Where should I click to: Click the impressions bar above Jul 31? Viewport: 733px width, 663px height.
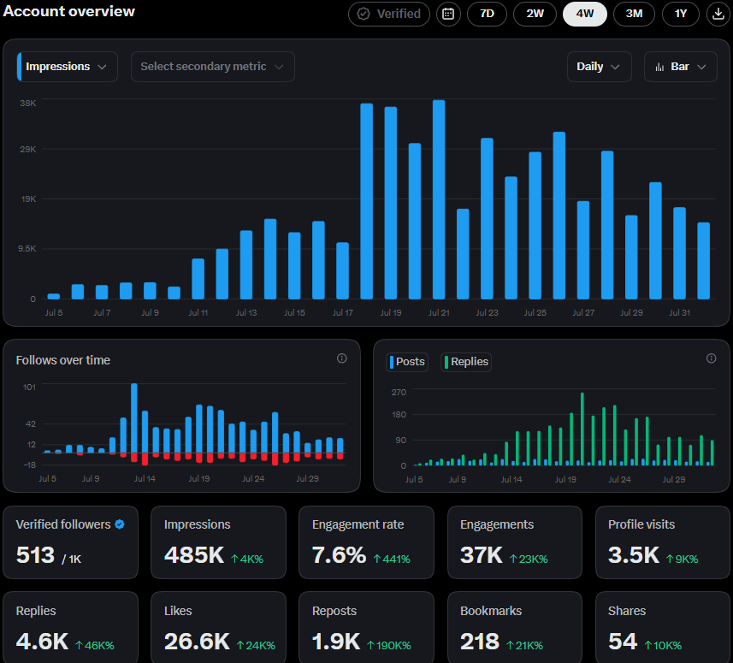coord(679,253)
